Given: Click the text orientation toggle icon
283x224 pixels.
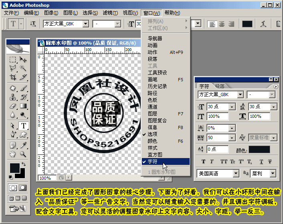Looking at the screenshot, I should 33,24.
